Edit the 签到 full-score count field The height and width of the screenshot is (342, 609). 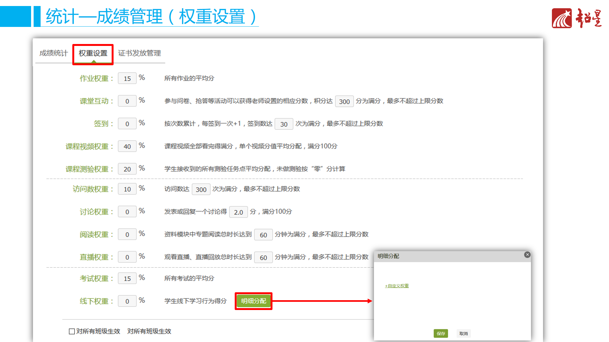284,124
